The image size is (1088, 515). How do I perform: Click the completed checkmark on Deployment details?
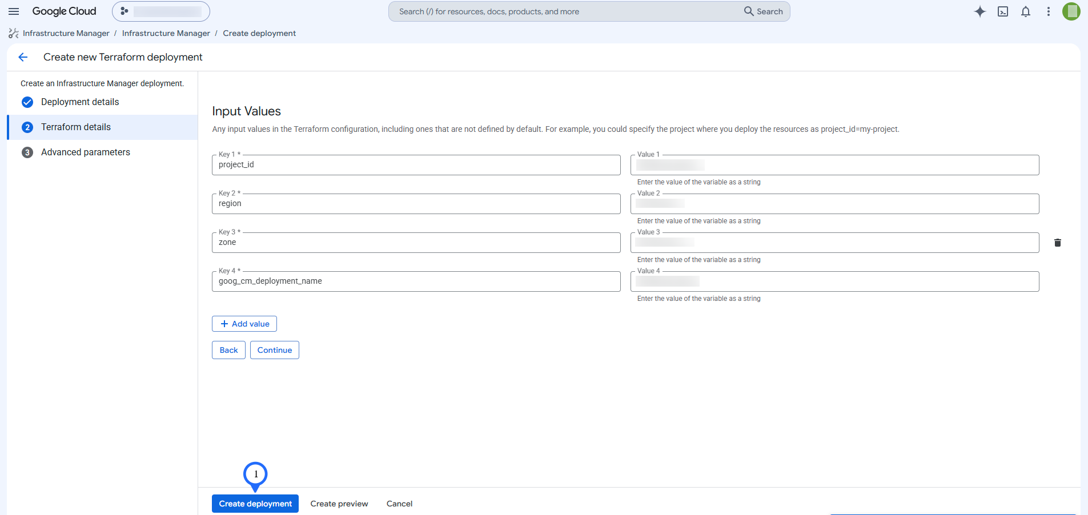pyautogui.click(x=27, y=102)
